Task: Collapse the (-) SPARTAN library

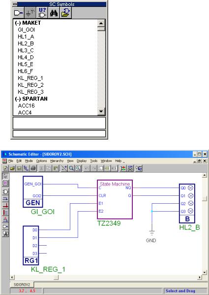Action: [31, 99]
